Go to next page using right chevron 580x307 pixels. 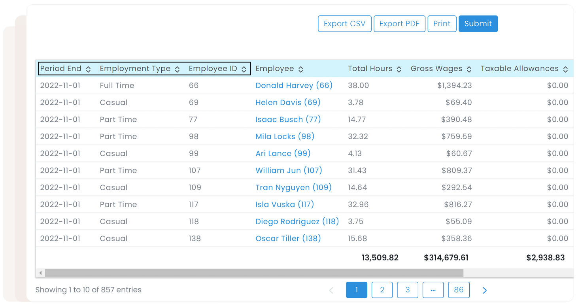coord(484,290)
